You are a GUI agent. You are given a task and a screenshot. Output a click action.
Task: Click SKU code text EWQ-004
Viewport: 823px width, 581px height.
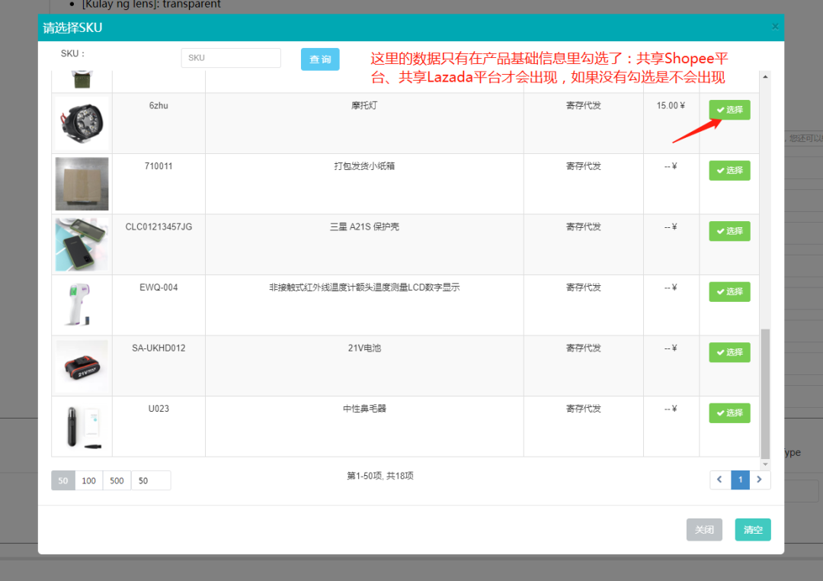click(x=159, y=287)
